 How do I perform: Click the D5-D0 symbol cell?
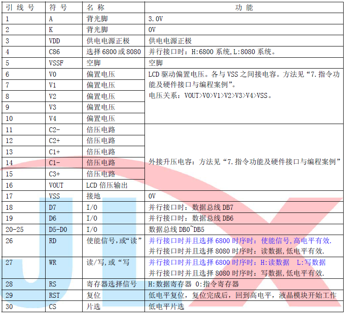58,229
